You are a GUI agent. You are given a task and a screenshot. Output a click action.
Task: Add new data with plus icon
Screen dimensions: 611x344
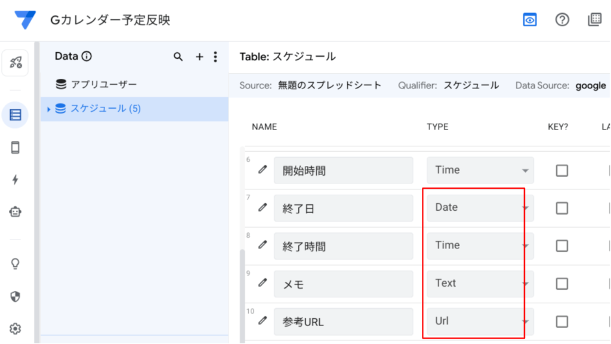(199, 57)
